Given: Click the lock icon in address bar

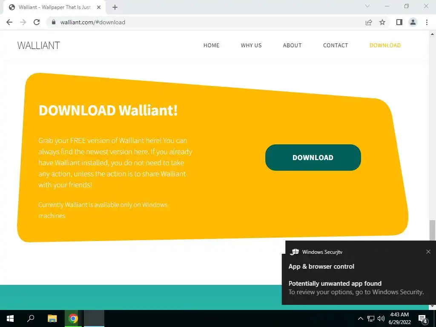Looking at the screenshot, I should point(54,22).
